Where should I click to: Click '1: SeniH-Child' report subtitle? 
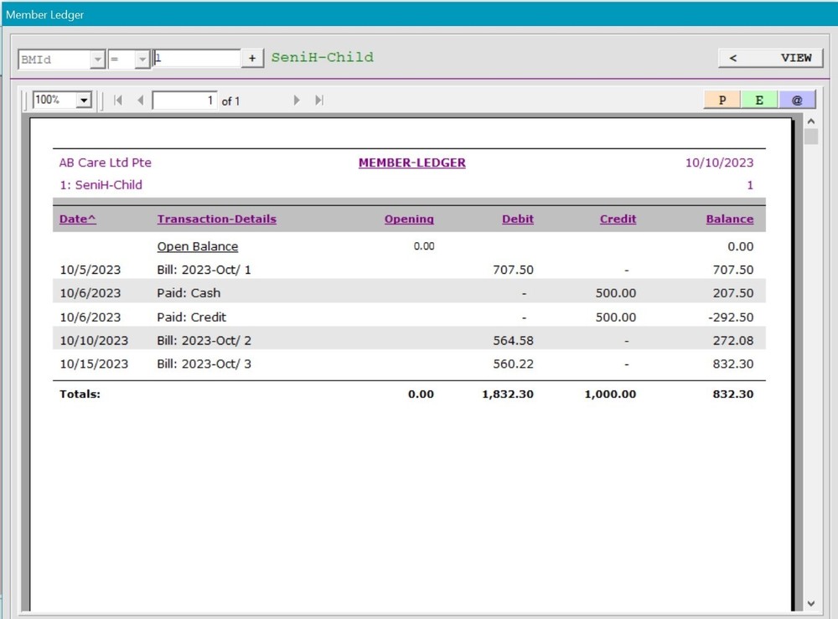[x=101, y=185]
